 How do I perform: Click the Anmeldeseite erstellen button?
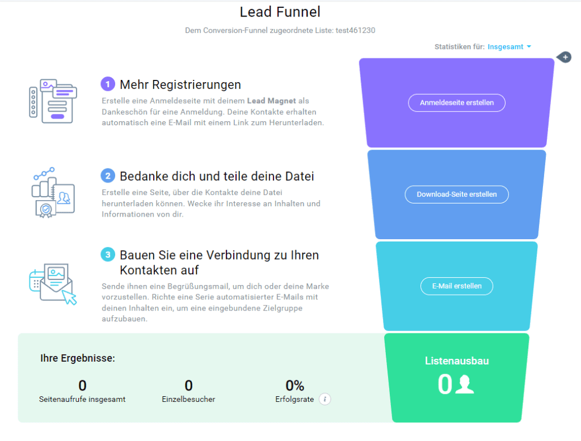click(x=457, y=103)
